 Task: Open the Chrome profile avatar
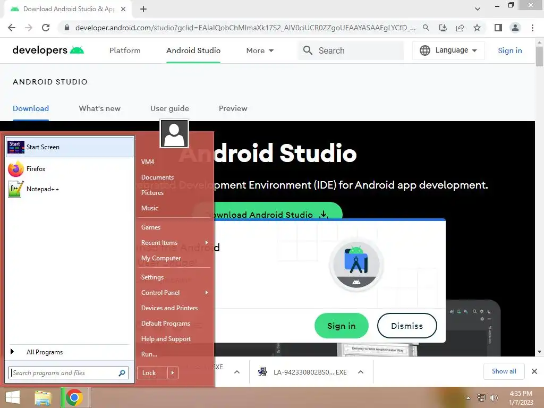tap(515, 28)
